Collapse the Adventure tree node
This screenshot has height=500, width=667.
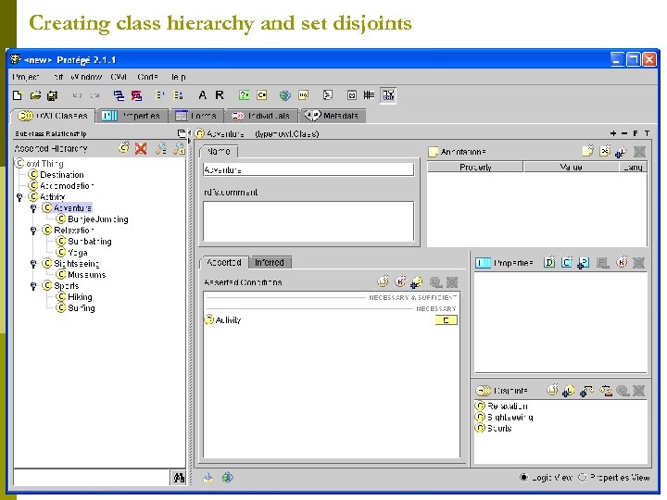tap(33, 208)
